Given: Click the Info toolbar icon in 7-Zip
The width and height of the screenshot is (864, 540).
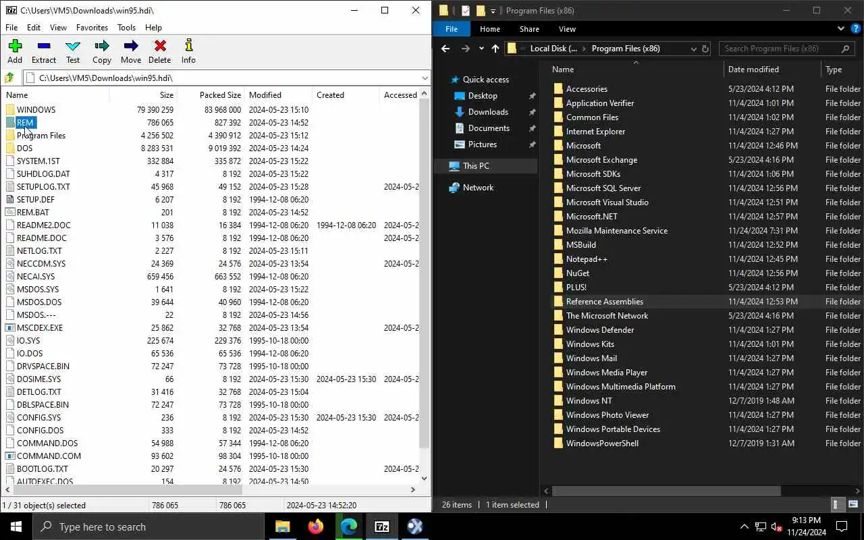Looking at the screenshot, I should point(188,51).
